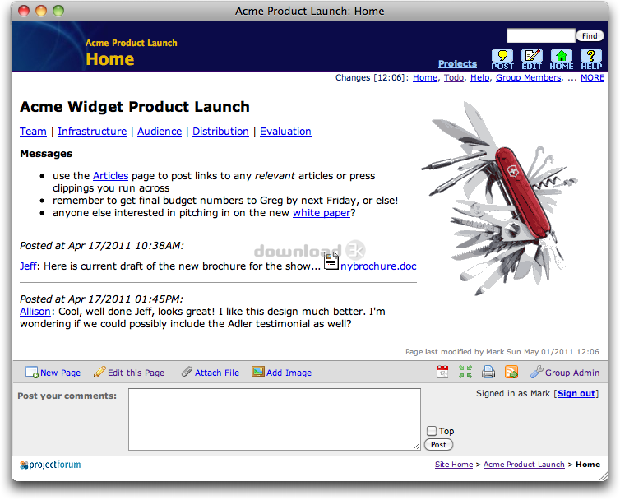The image size is (620, 500).
Task: Click the Sign out link
Action: click(x=576, y=394)
